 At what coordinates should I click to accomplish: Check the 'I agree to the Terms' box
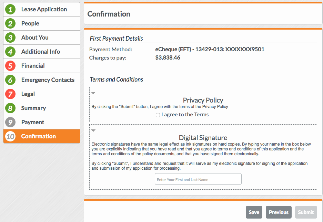click(x=158, y=115)
